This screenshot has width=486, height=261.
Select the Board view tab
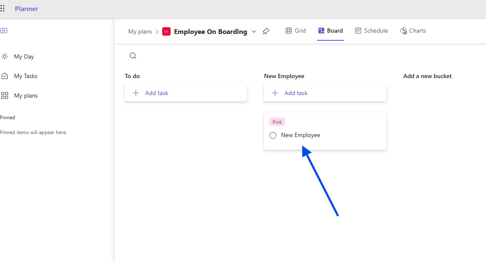[x=330, y=31]
